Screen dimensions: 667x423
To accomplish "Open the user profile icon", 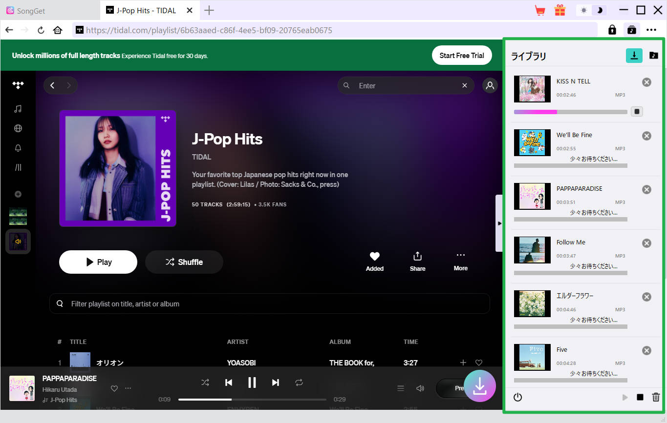I will coord(490,85).
